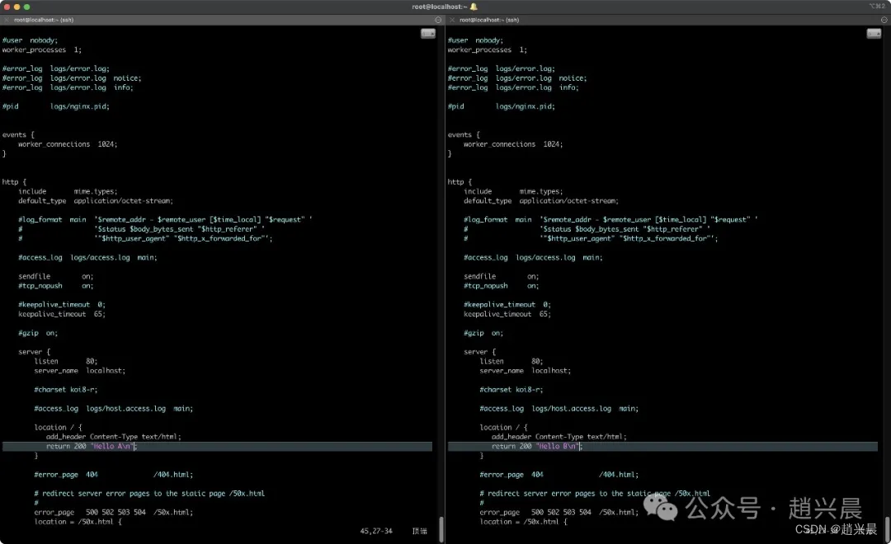This screenshot has height=544, width=891.
Task: Click error_log line ending 'info;' in right pane
Action: pos(513,87)
